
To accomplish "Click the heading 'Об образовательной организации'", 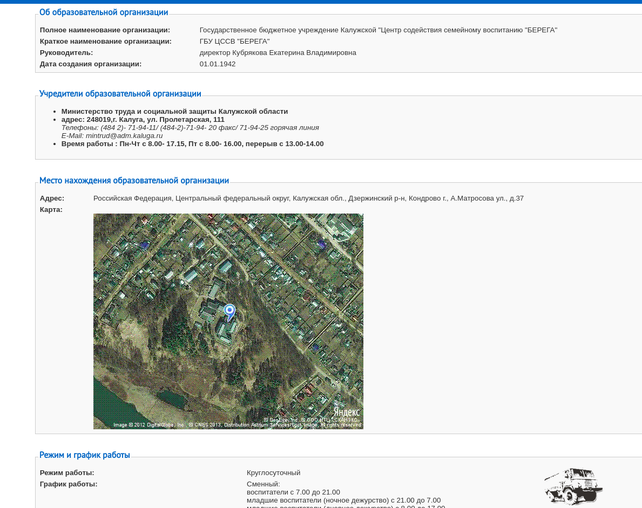I will 104,12.
